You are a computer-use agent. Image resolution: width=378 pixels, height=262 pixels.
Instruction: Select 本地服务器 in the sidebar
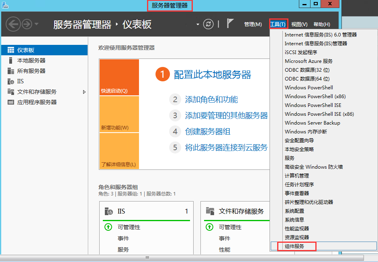pos(44,60)
